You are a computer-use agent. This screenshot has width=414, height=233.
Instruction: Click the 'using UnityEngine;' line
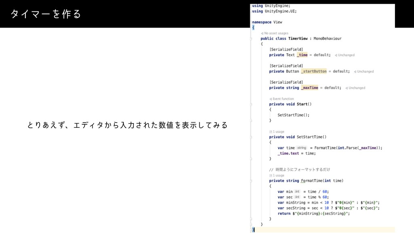(271, 6)
